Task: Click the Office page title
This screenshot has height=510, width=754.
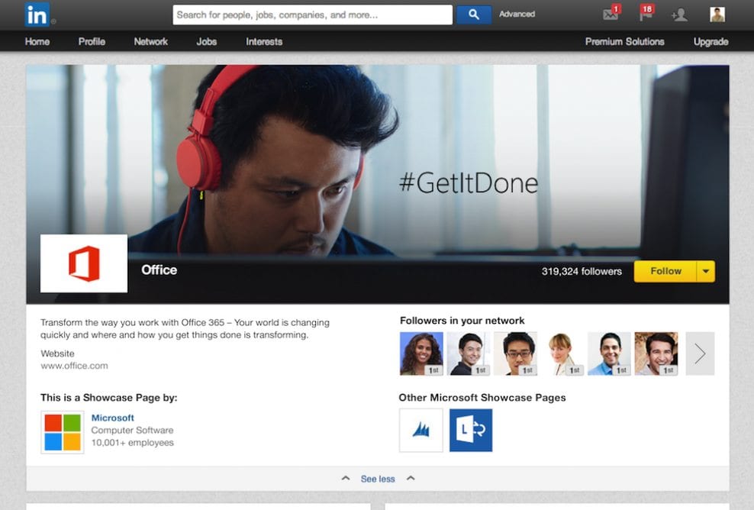Action: 159,270
